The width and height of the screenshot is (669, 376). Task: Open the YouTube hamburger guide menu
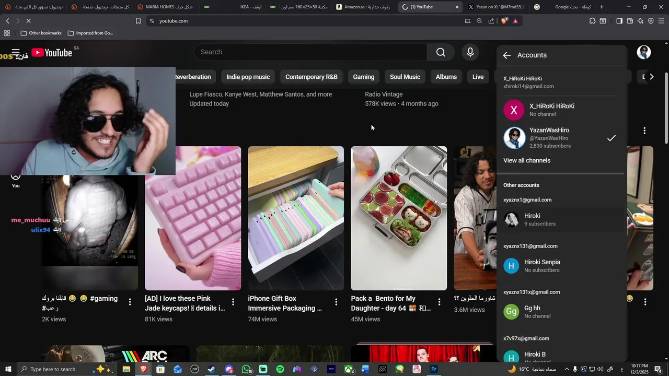pyautogui.click(x=16, y=52)
